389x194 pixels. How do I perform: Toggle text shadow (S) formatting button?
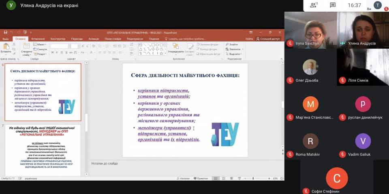pyautogui.click(x=66, y=53)
